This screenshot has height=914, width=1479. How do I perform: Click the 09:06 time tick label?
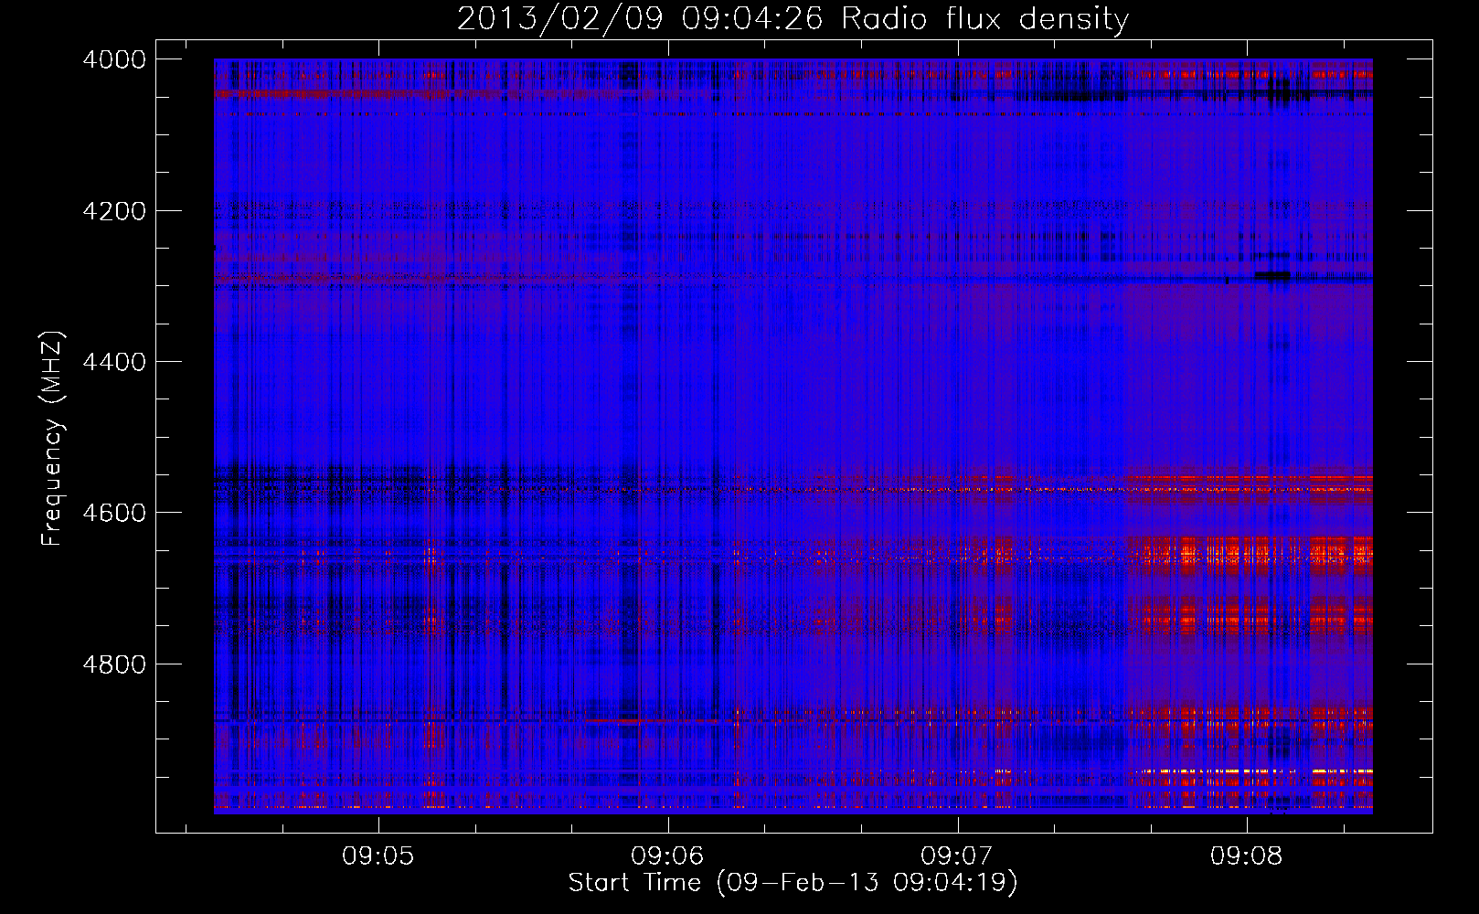pos(668,856)
